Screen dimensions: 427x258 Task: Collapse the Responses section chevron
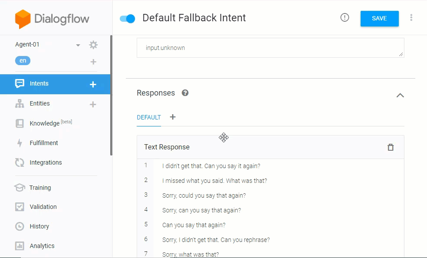click(400, 95)
